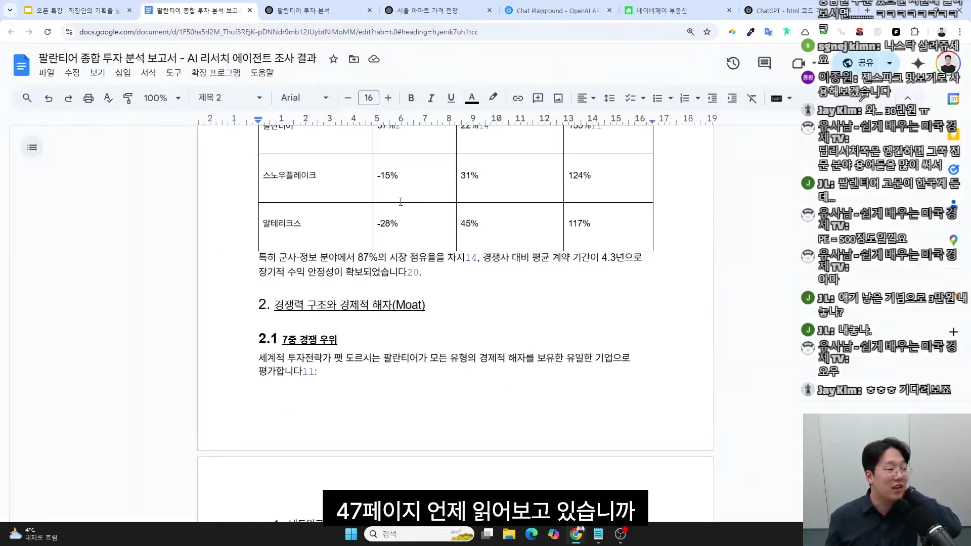Click the heading link 경쟁력 구조와 경제적 해자(Moat)

[349, 305]
